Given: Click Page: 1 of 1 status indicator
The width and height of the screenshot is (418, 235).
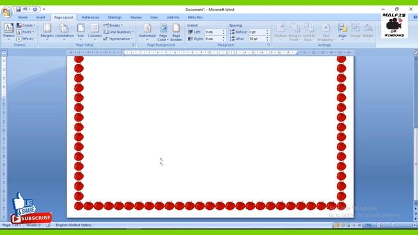Looking at the screenshot, I should pyautogui.click(x=12, y=225).
